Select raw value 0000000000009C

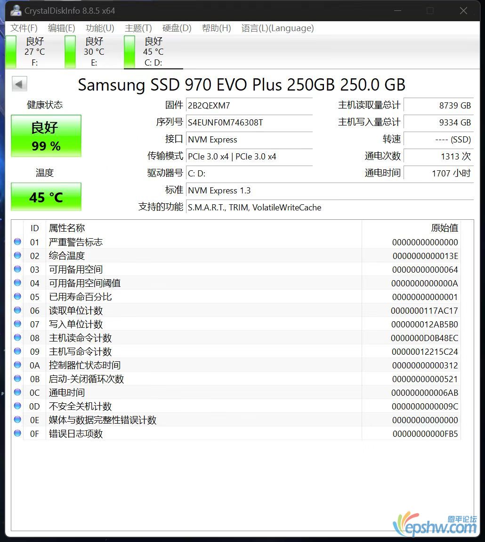425,406
